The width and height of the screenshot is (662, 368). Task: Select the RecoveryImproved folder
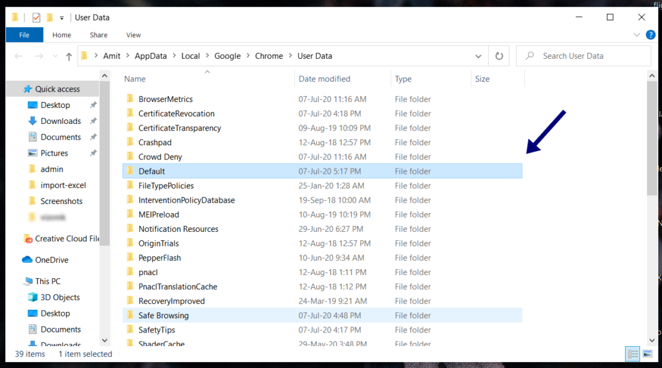322,301
